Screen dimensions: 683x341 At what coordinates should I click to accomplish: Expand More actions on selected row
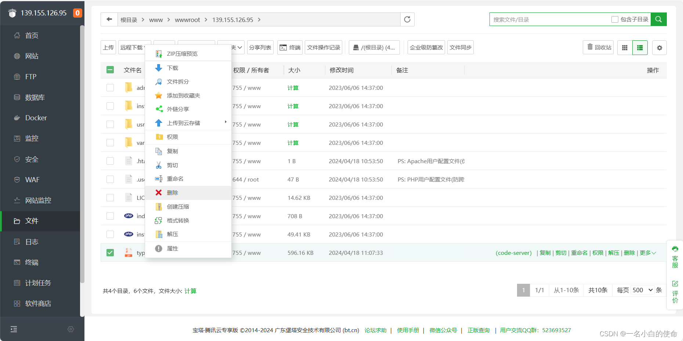pos(648,253)
